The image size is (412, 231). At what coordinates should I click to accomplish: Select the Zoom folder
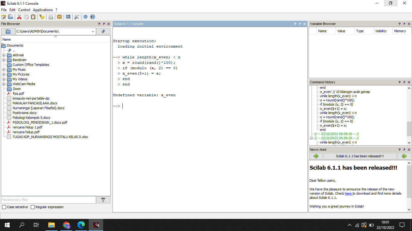pyautogui.click(x=17, y=89)
